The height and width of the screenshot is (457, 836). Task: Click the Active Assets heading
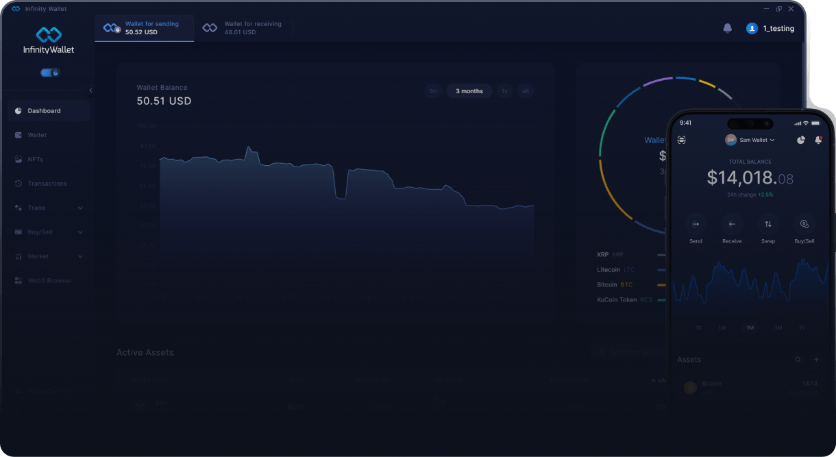pos(145,353)
